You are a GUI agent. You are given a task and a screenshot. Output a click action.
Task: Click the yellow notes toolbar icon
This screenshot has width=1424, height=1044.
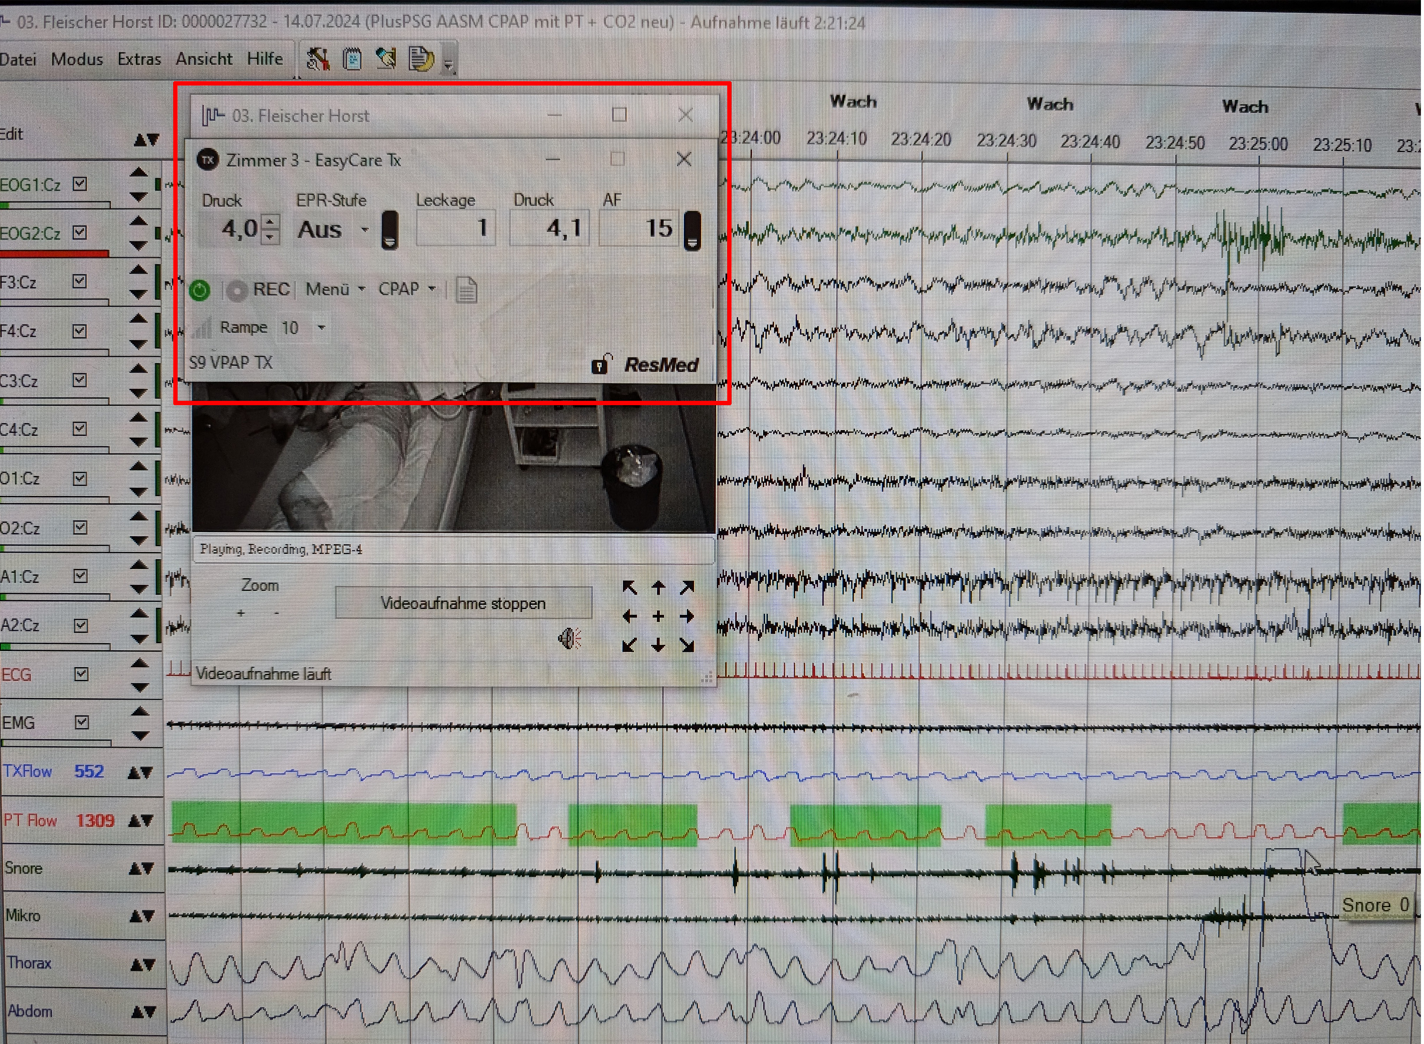pyautogui.click(x=421, y=59)
